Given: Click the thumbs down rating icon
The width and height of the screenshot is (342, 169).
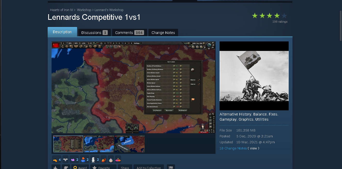Looking at the screenshot, I should point(66,167).
